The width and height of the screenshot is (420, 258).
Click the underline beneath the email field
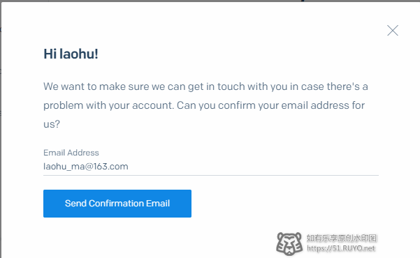(x=211, y=176)
